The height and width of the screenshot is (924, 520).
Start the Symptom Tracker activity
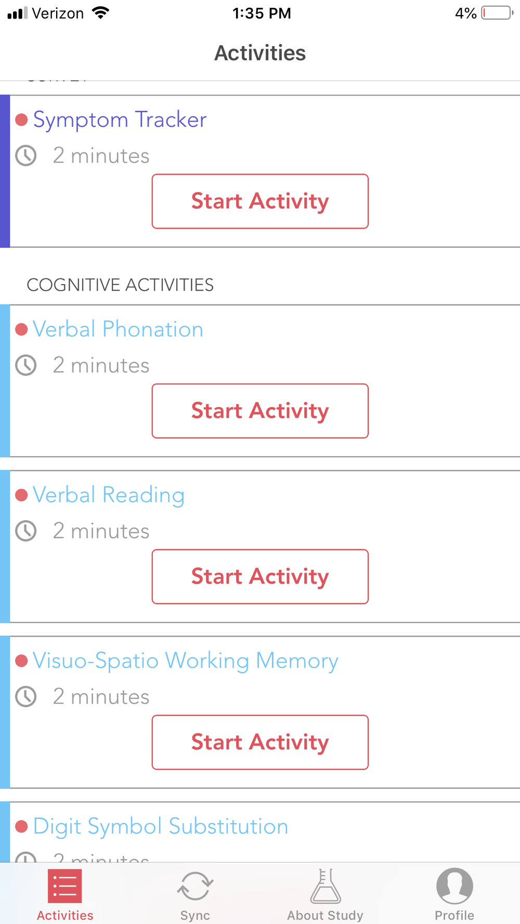click(260, 201)
